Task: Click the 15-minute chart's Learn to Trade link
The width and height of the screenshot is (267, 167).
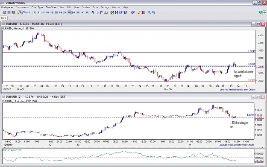Action: [x=236, y=145]
